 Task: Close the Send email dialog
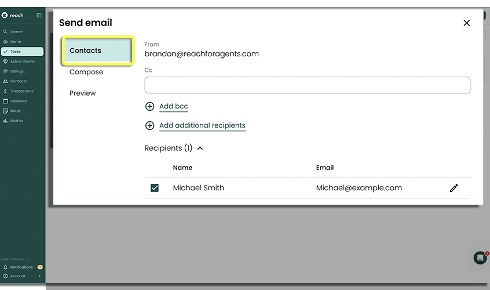467,23
